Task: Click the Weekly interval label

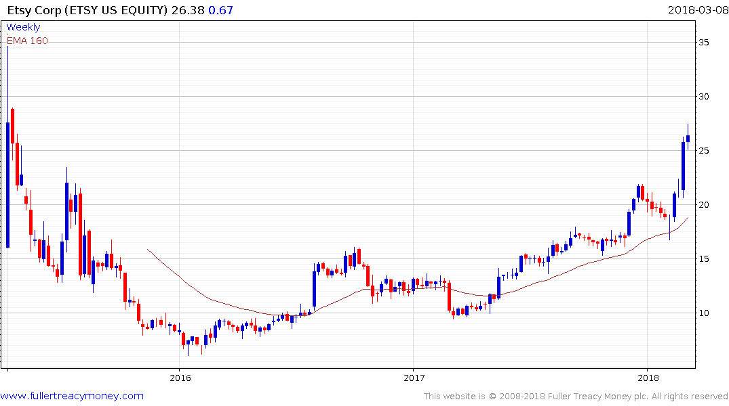Action: 23,27
